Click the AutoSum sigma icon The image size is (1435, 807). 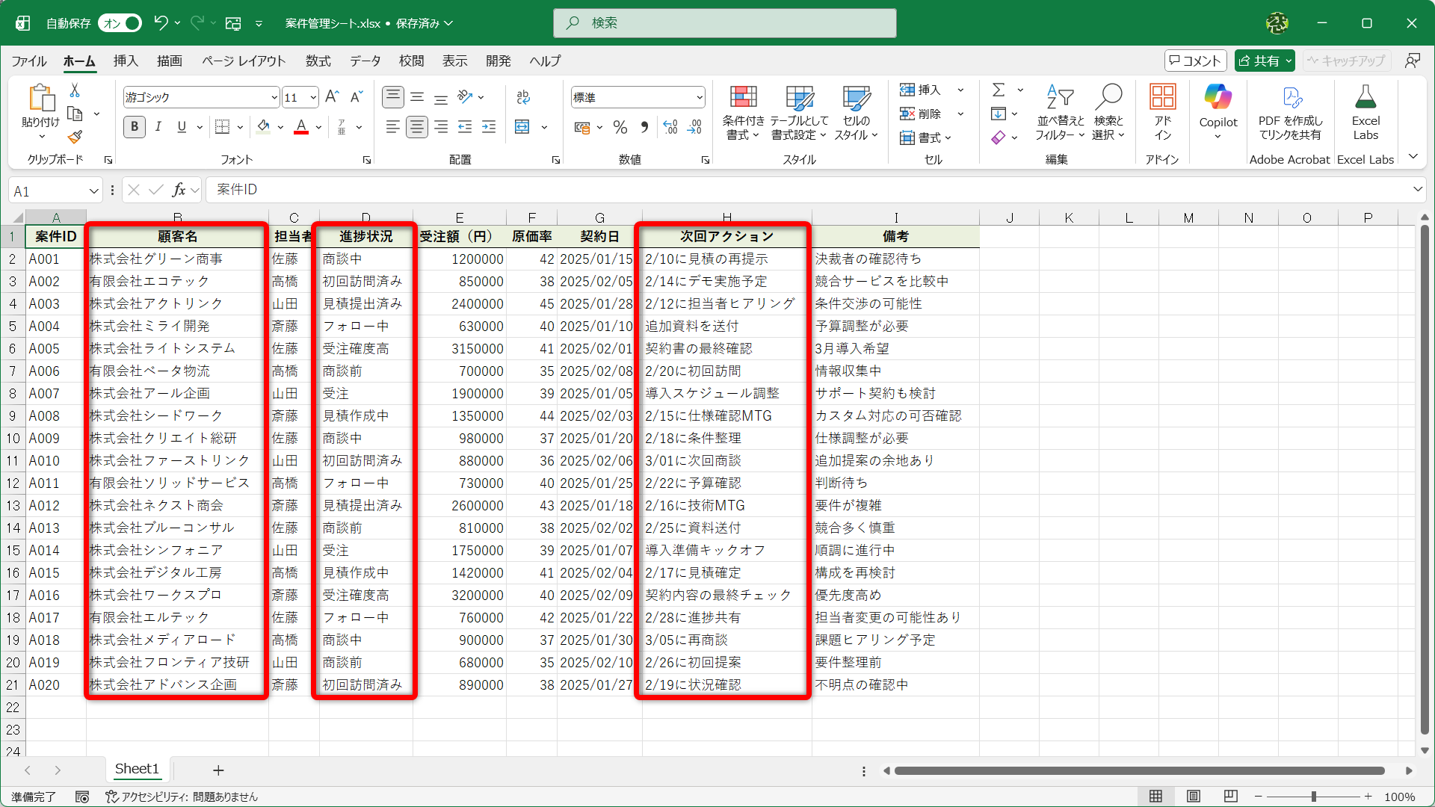tap(999, 90)
